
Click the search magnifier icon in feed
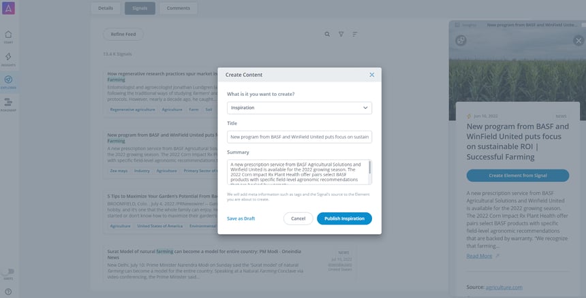point(327,34)
